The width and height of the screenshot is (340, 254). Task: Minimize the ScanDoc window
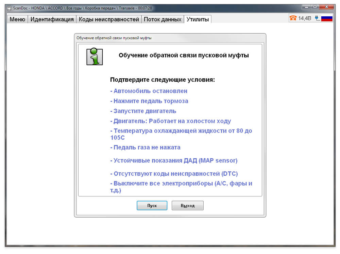[307, 7]
